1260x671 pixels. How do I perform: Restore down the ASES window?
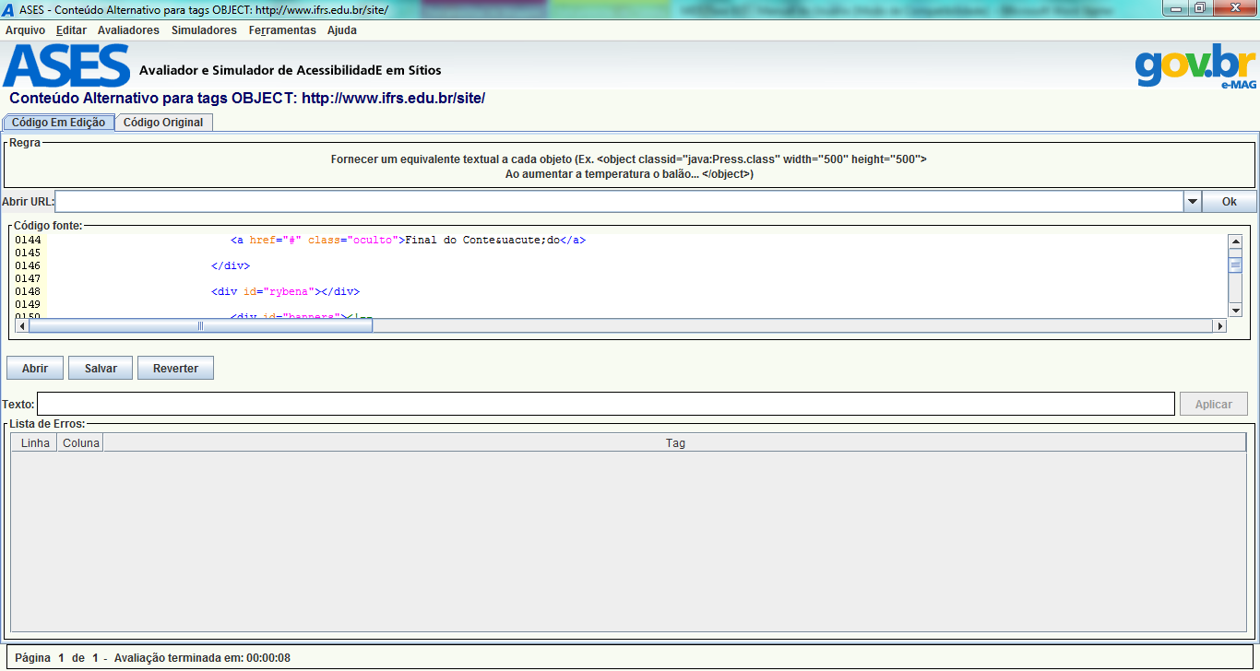point(1199,8)
